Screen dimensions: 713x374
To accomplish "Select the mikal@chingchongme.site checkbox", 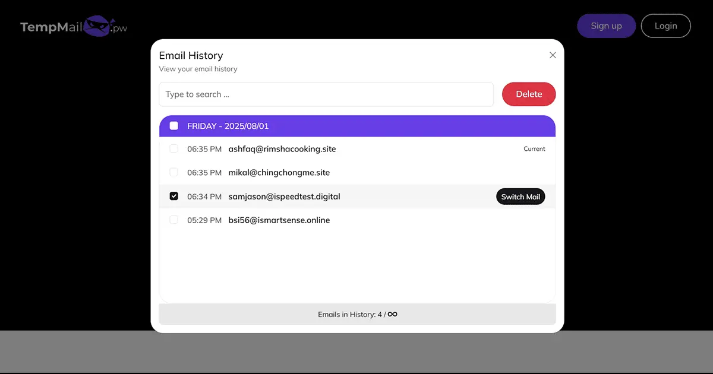I will [x=174, y=173].
